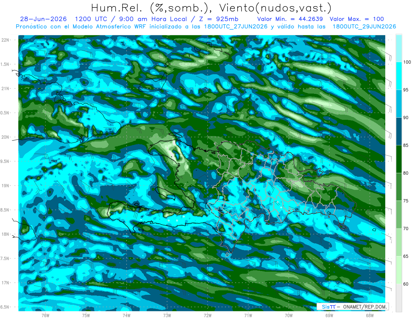Click the medium green 75–80 colorbar segment
This screenshot has height=320, width=415.
point(399,187)
